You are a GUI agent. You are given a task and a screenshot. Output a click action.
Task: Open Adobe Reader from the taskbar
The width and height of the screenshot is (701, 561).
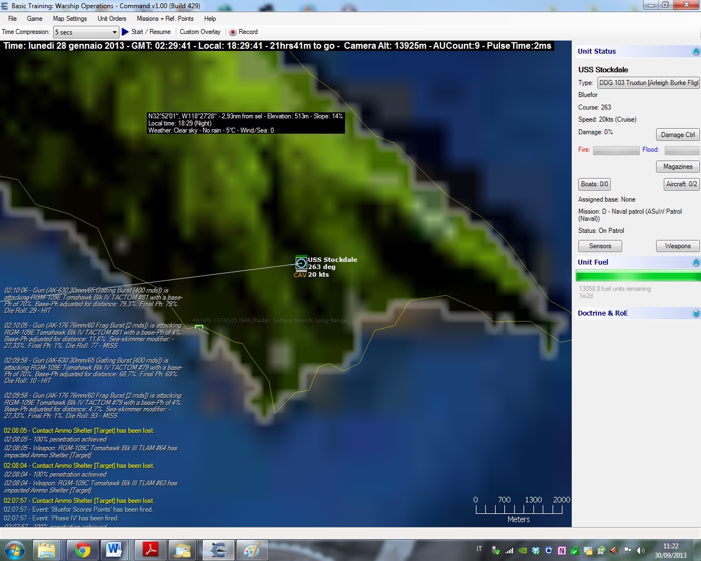coord(151,549)
